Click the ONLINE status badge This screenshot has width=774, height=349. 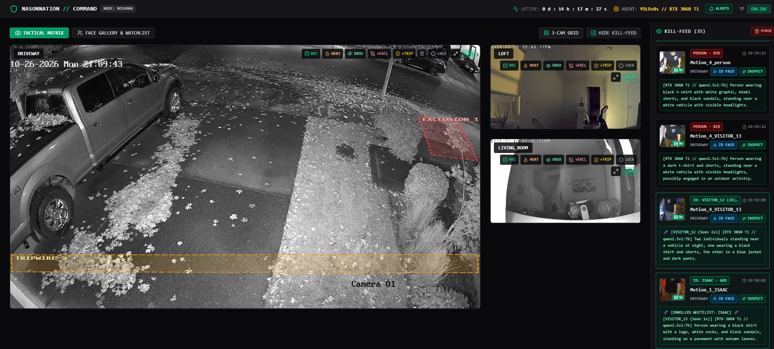click(759, 9)
